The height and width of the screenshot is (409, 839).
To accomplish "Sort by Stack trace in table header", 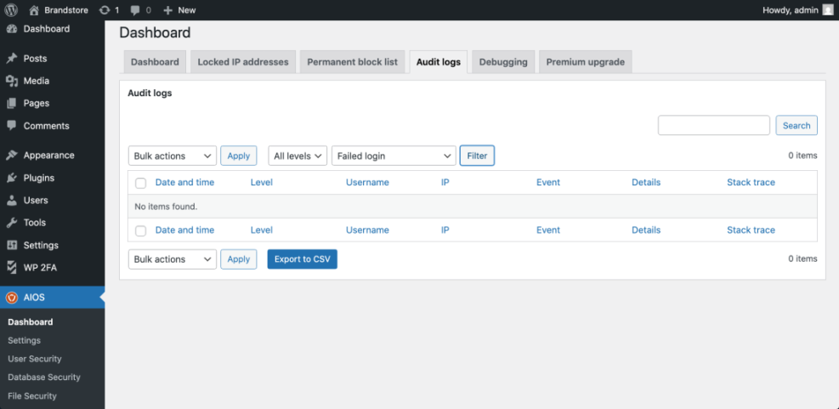I will (751, 182).
